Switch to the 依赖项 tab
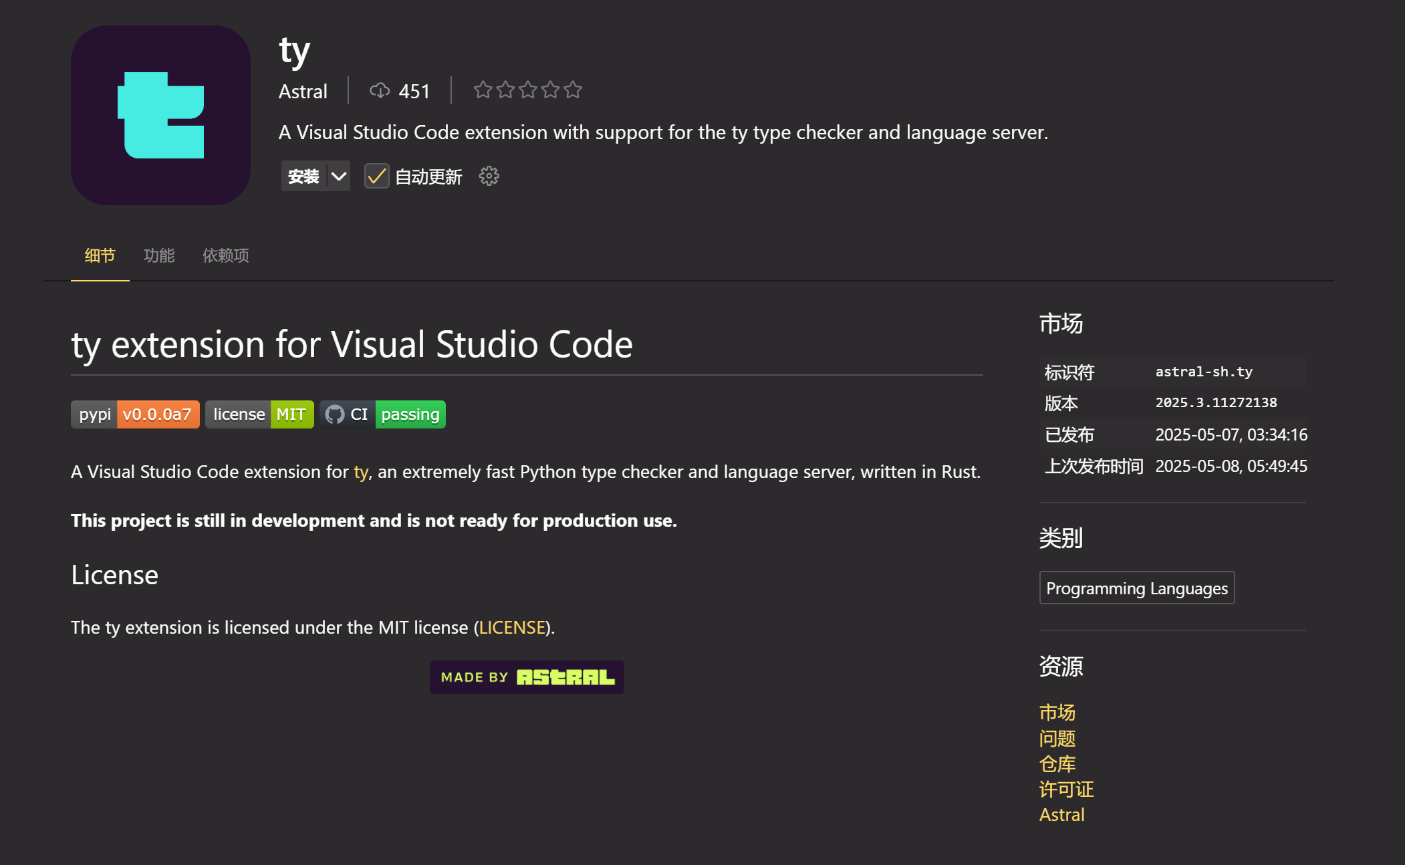This screenshot has width=1405, height=865. (x=226, y=255)
